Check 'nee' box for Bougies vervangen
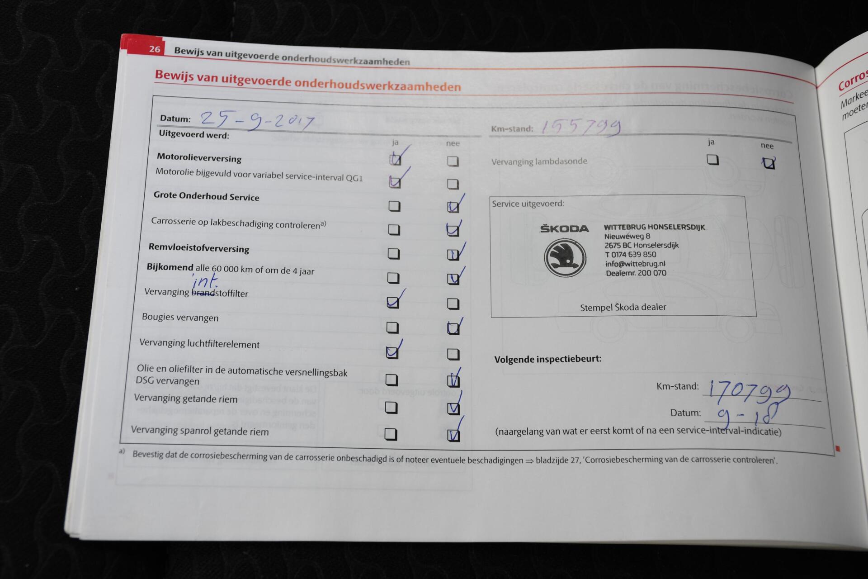The height and width of the screenshot is (579, 868). coord(453,328)
